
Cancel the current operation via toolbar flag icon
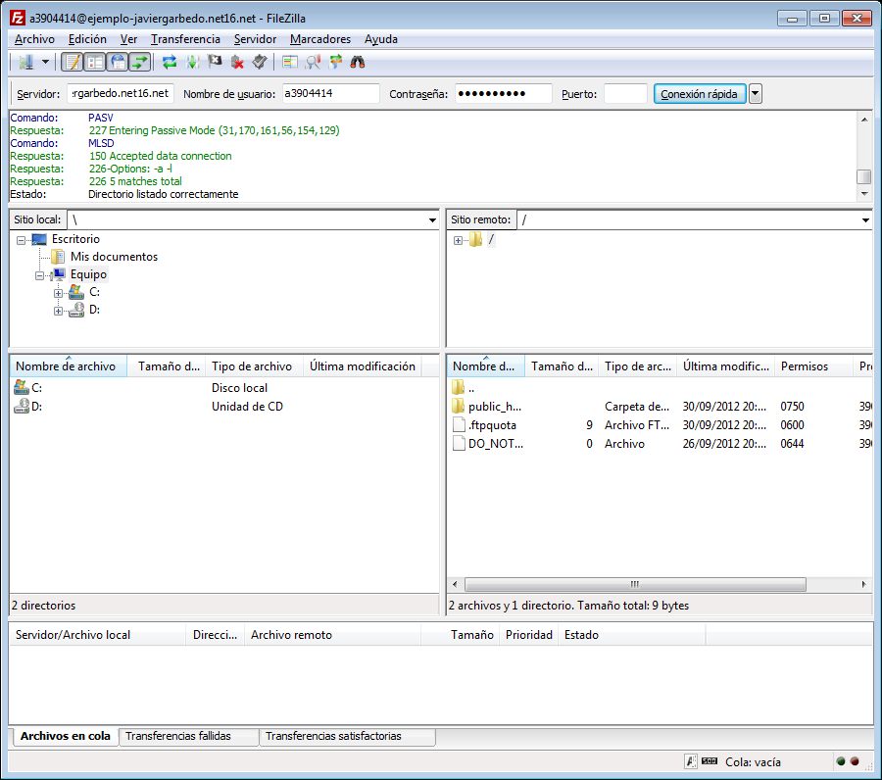(215, 63)
